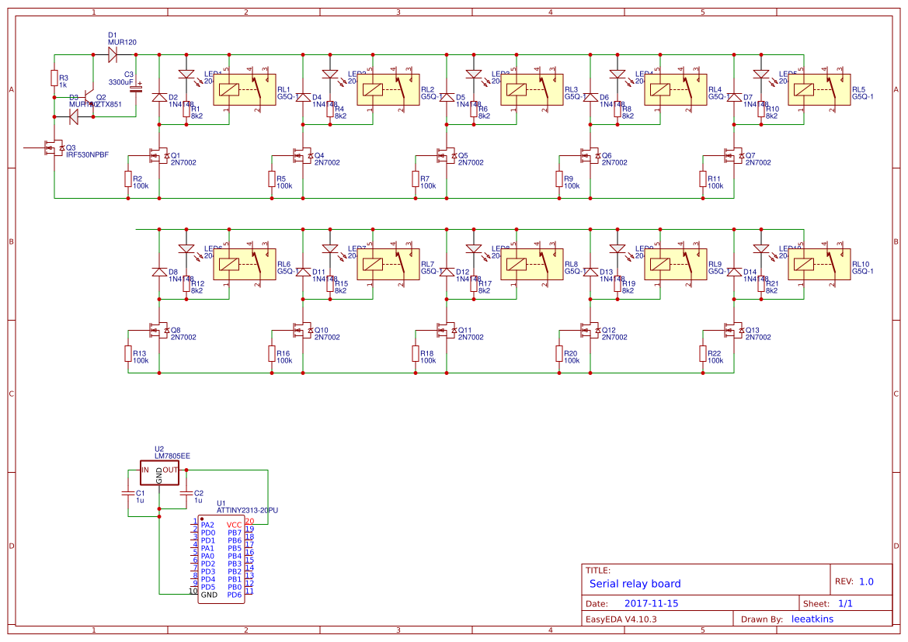
Task: Select the RL1 relay component body
Action: [245, 89]
